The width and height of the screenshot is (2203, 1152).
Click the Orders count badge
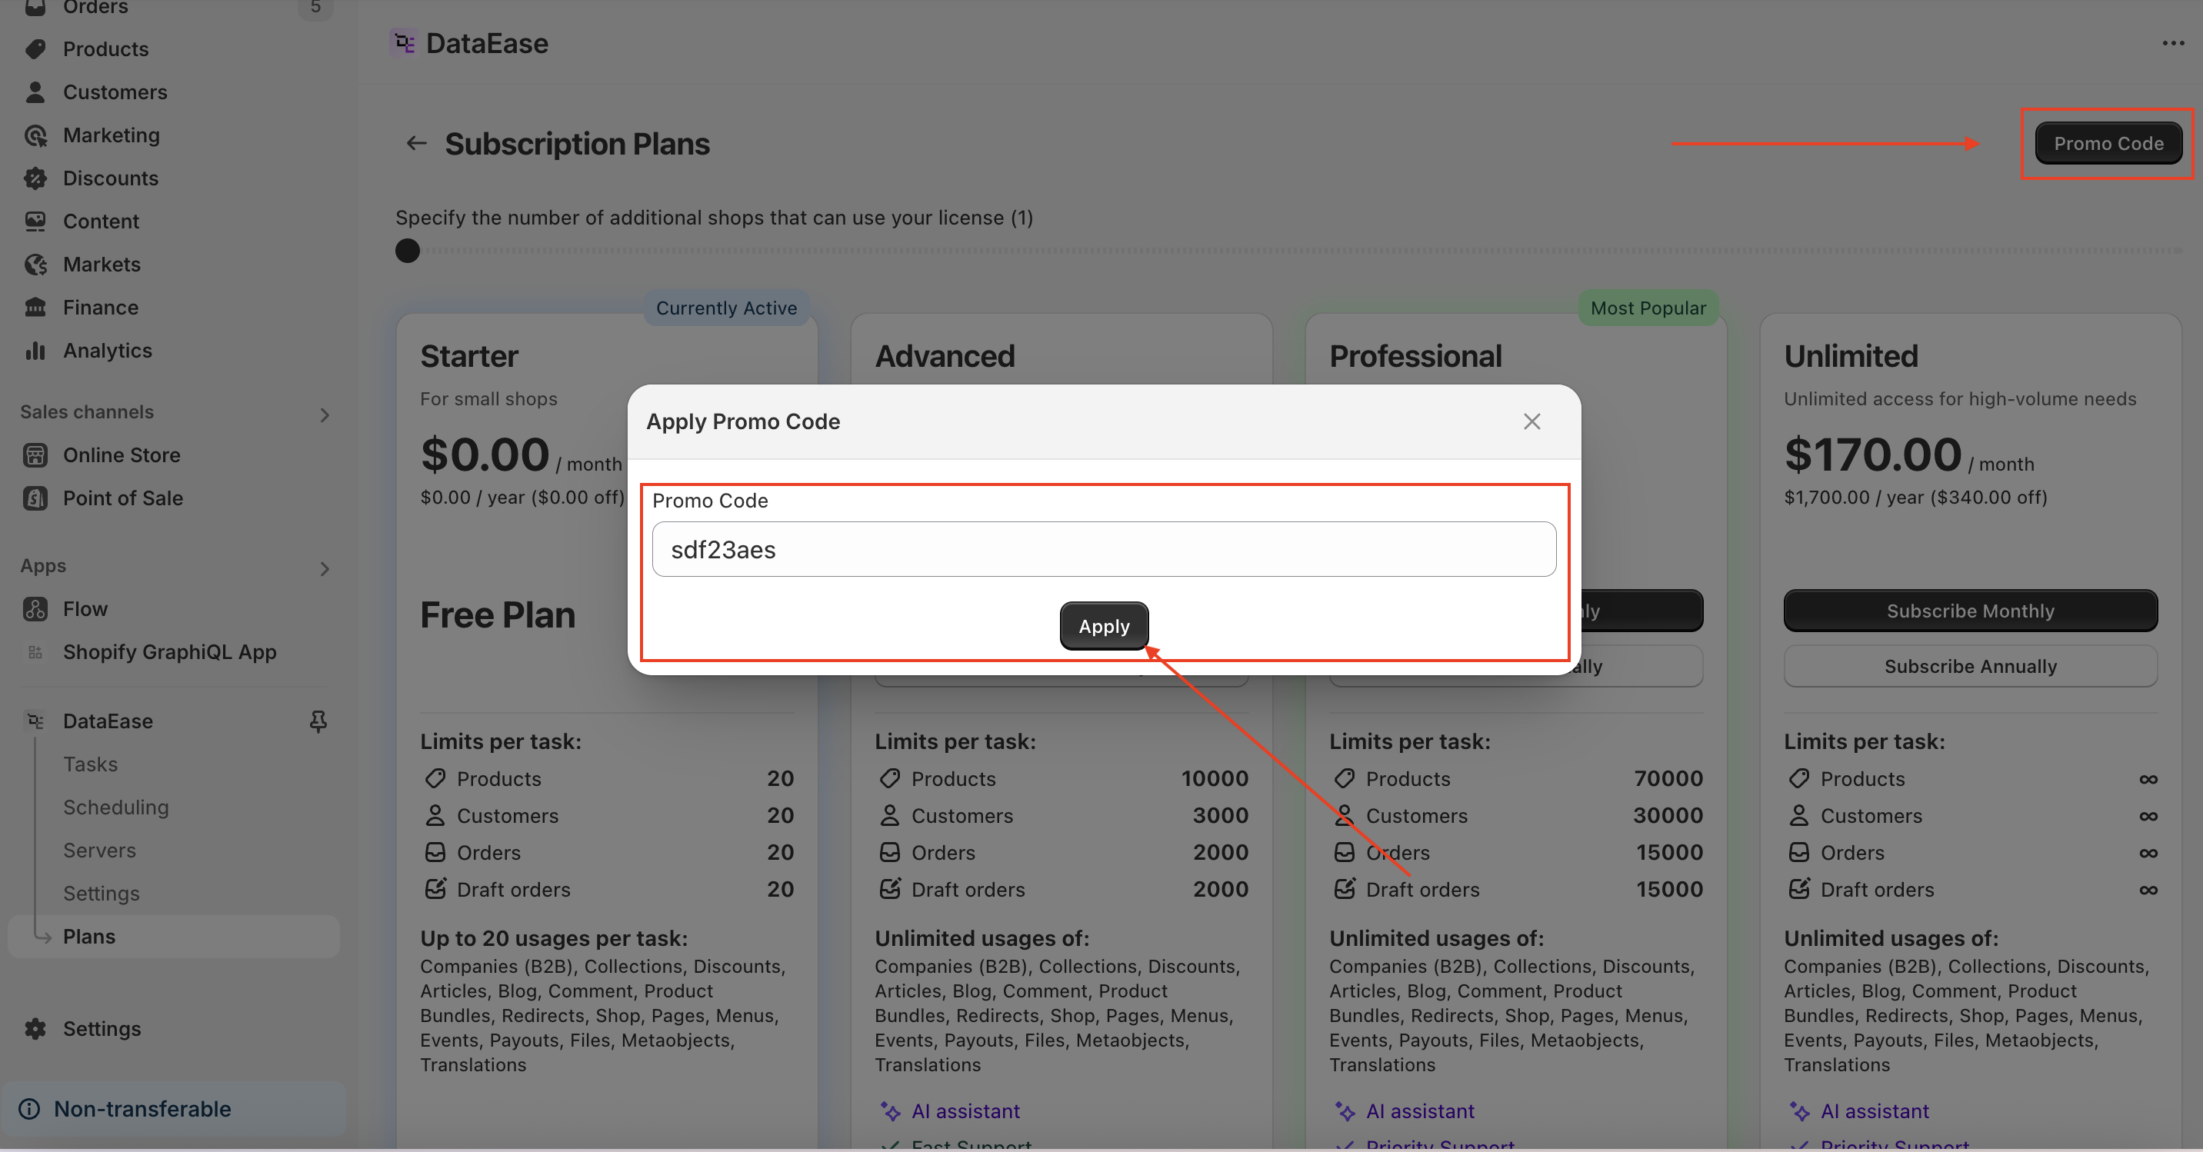[315, 8]
